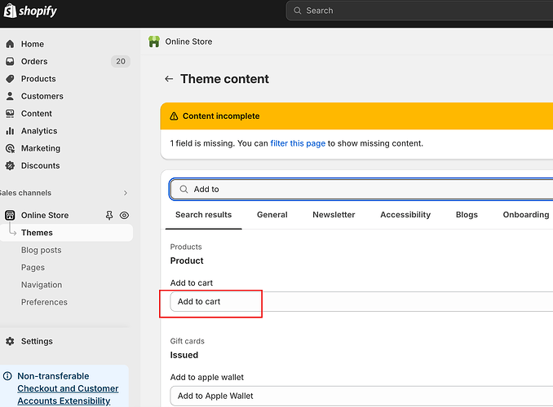
Task: Click the Add to Apple Wallet text field
Action: 361,396
